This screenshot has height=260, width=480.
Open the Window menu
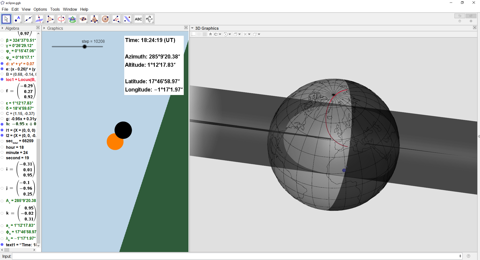tap(70, 9)
